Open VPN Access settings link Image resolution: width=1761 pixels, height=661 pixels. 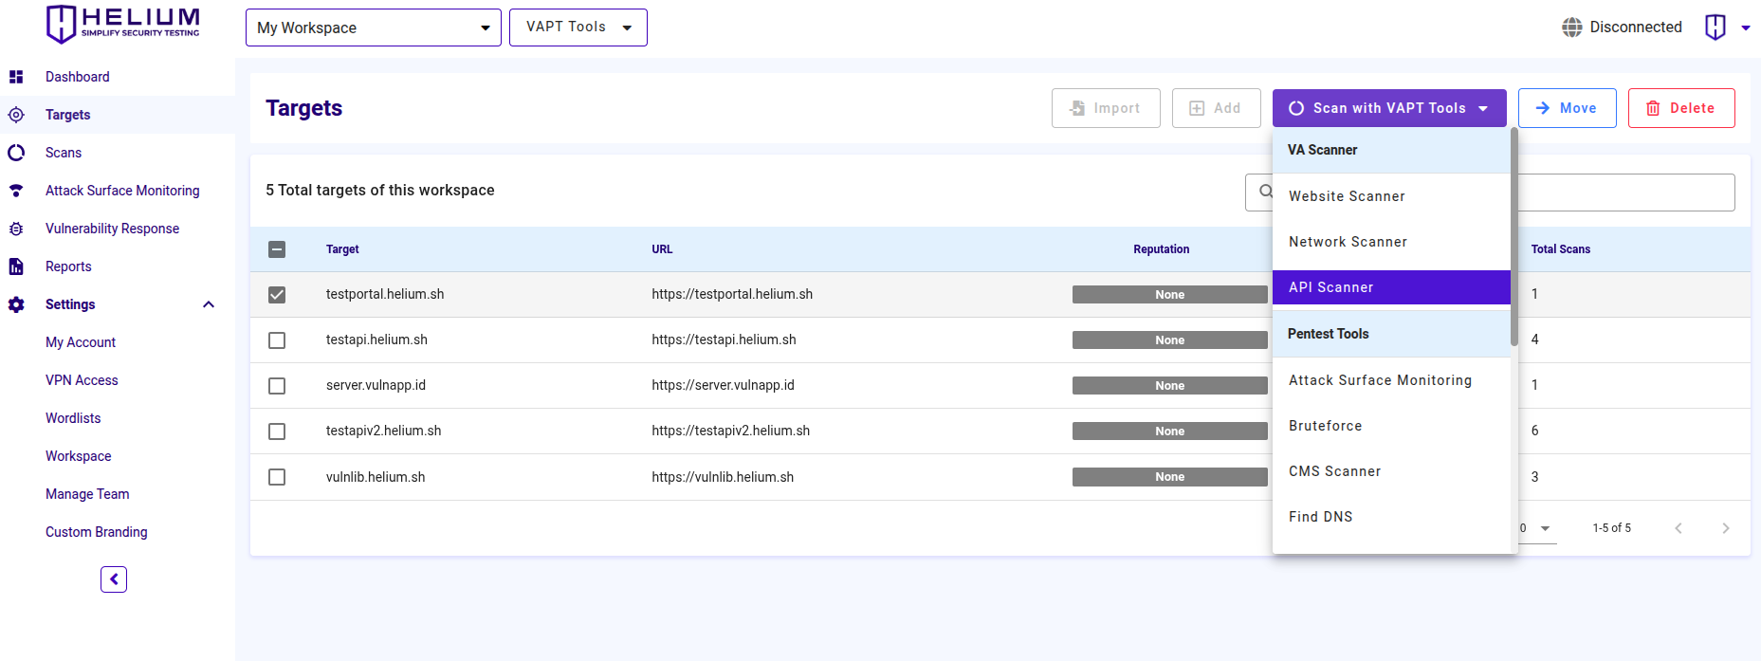(82, 380)
